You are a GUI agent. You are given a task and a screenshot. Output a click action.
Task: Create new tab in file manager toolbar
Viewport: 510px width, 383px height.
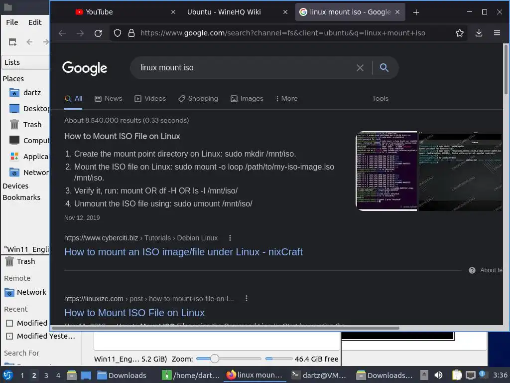12,42
